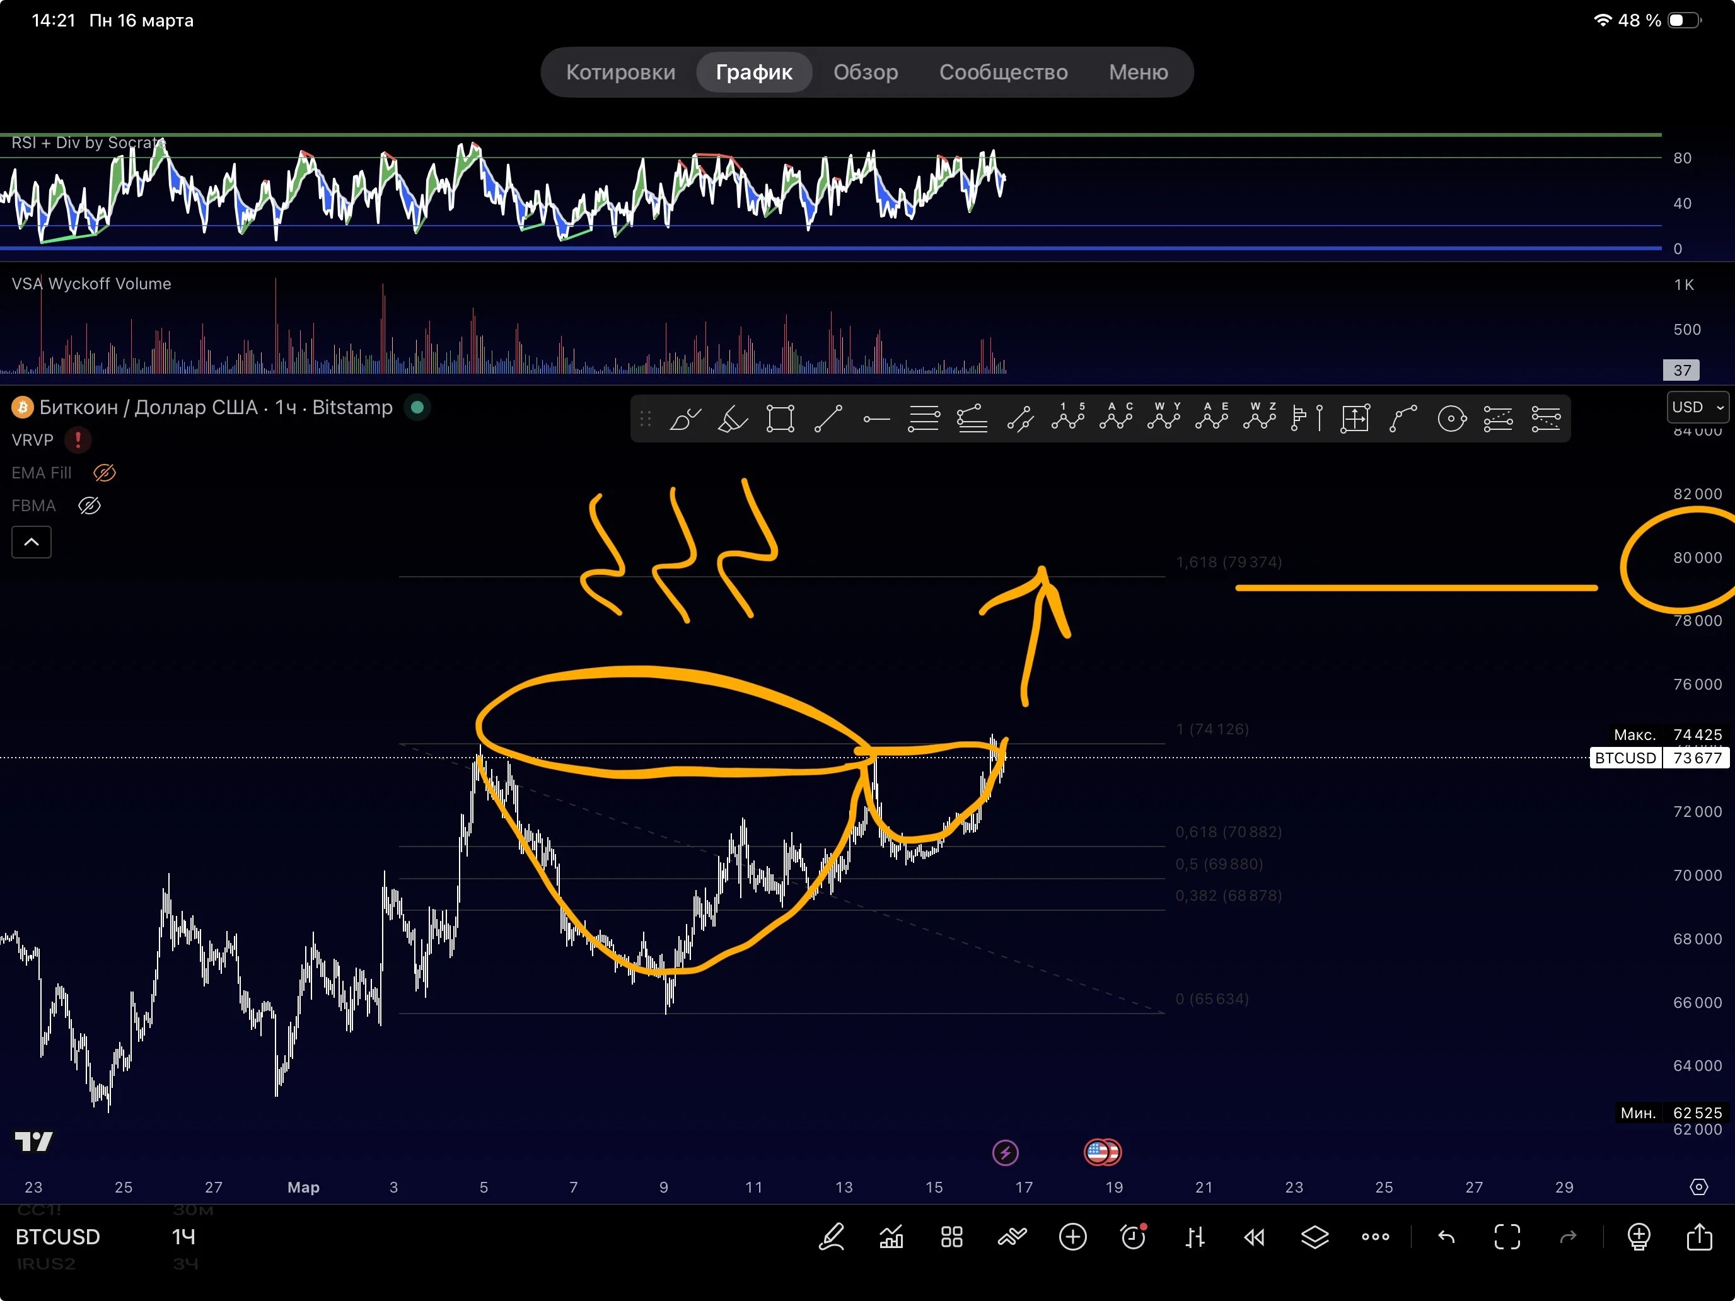The width and height of the screenshot is (1735, 1301).
Task: Select the Fixed Range Volume Profile tool
Action: click(x=1308, y=419)
